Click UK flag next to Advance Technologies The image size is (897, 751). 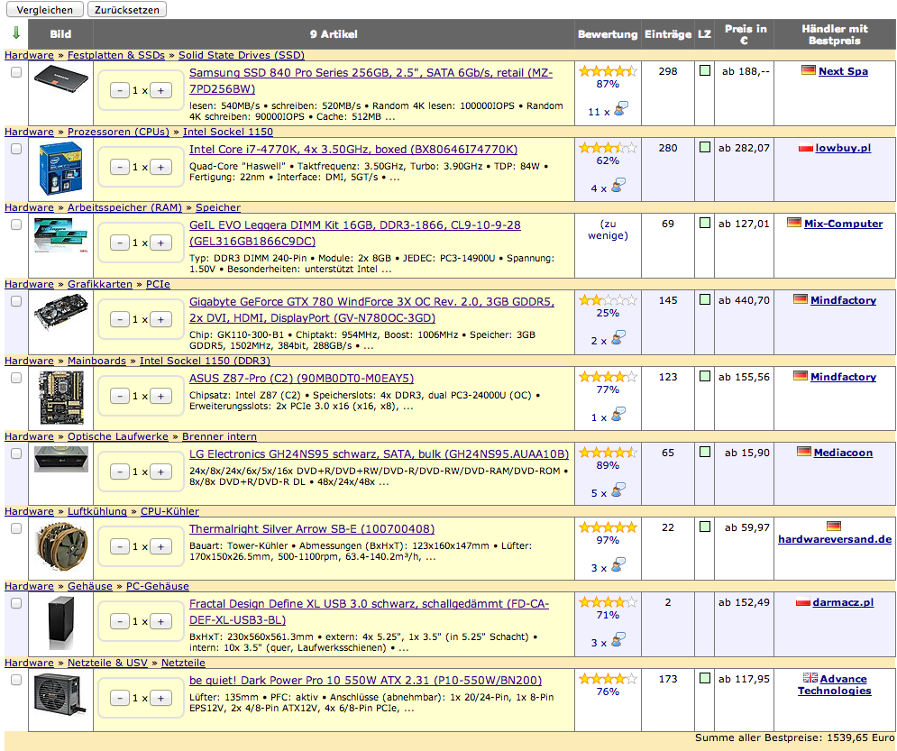coord(810,678)
